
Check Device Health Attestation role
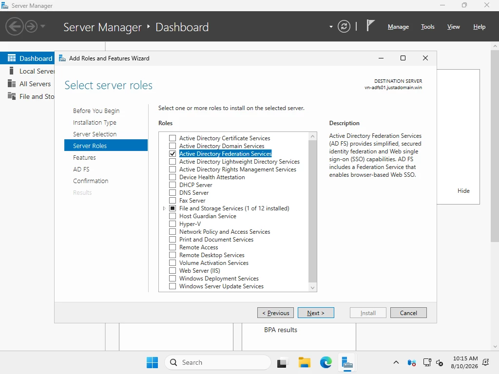173,177
